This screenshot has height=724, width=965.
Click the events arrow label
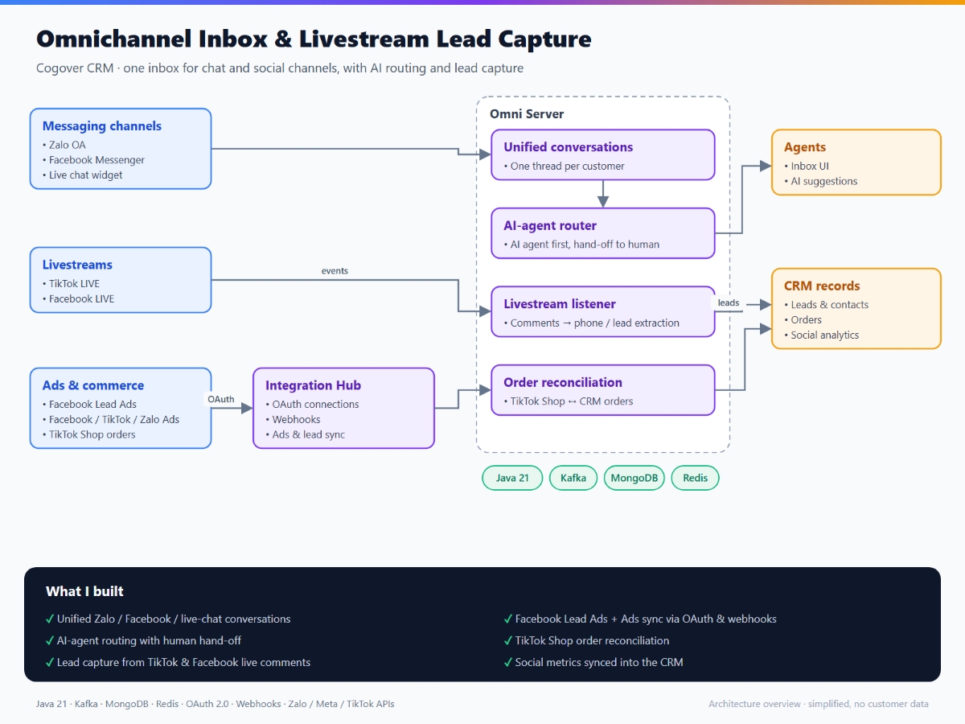point(335,271)
